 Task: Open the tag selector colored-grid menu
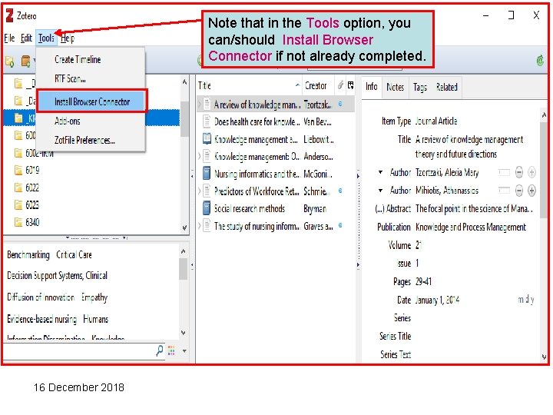click(171, 350)
